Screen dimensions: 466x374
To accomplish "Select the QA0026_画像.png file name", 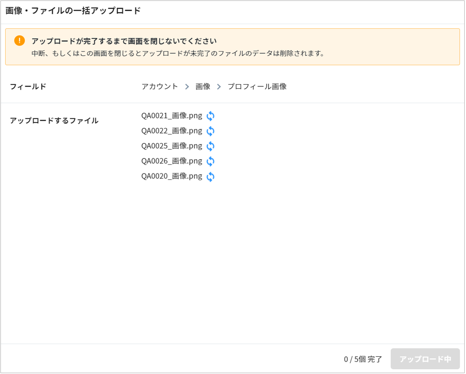I will pos(172,161).
